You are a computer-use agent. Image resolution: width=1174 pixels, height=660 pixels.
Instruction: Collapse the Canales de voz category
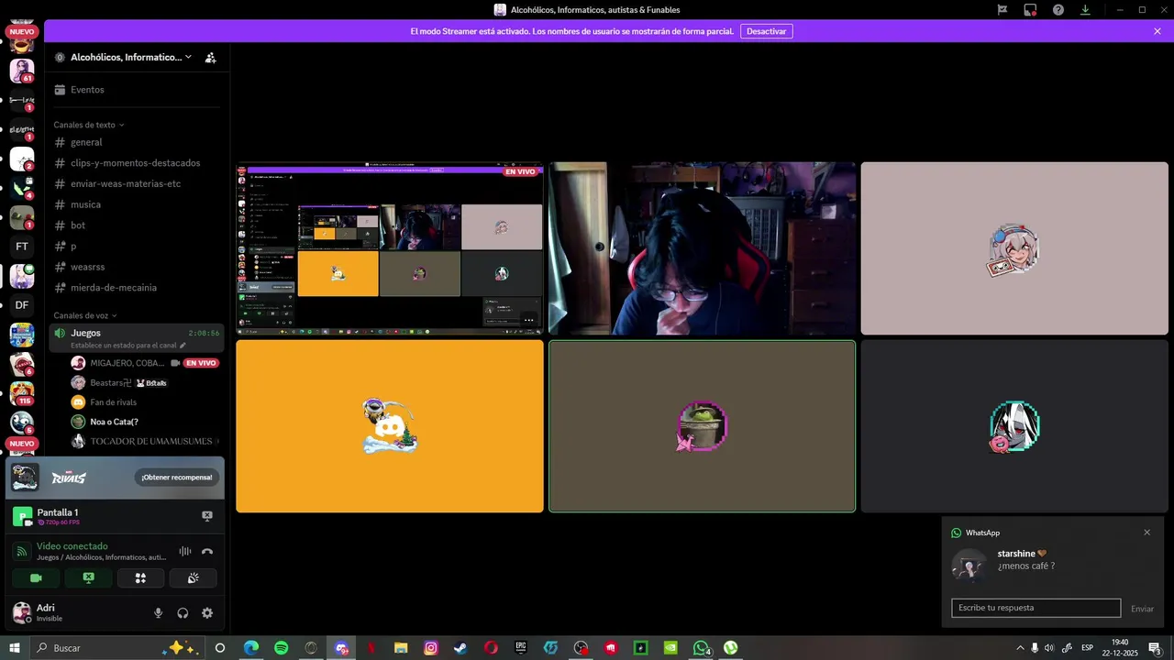[x=85, y=315]
